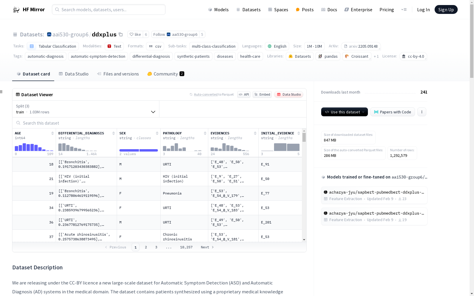Open the Files and versions tab

click(118, 74)
